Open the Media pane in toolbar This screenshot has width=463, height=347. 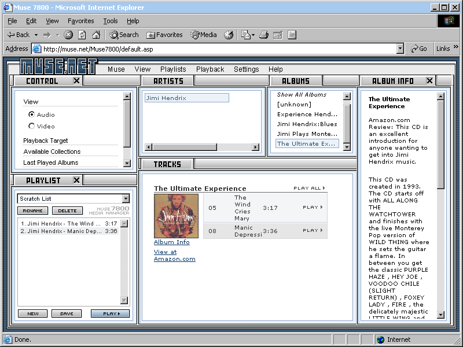pyautogui.click(x=204, y=35)
